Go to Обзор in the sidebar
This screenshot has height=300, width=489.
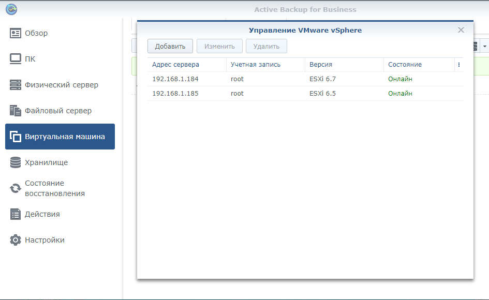pyautogui.click(x=36, y=33)
